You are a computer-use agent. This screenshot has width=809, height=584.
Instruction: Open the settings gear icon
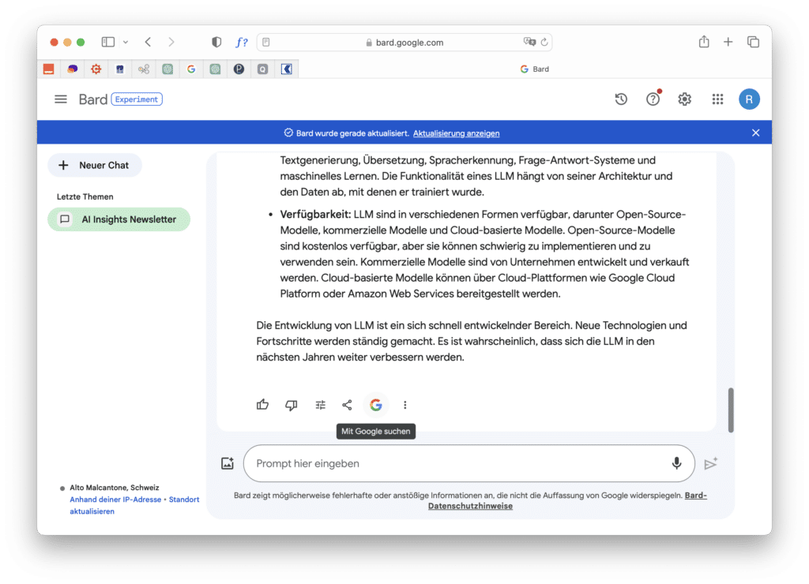click(x=685, y=99)
